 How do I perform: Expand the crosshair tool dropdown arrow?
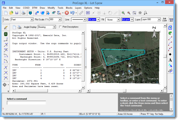[x=8, y=85]
